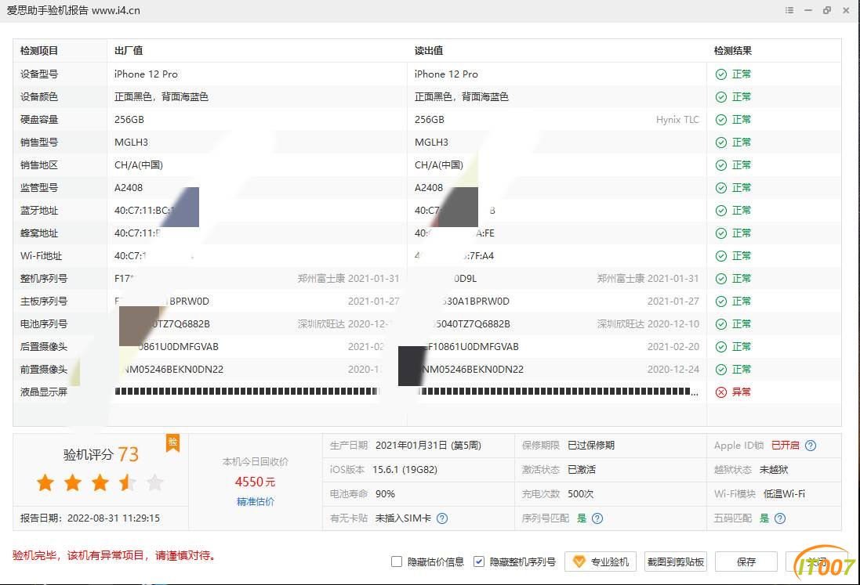Click the 检测项目 column header
Image resolution: width=860 pixels, height=585 pixels.
39,51
